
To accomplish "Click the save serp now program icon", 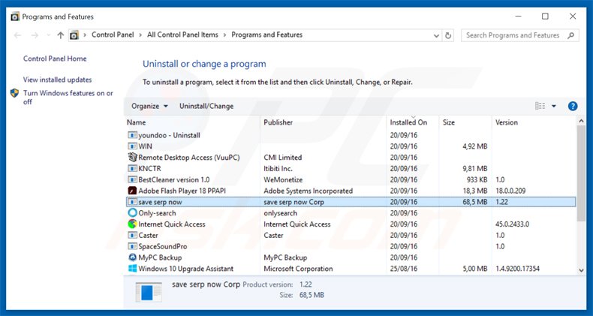I will tap(132, 202).
